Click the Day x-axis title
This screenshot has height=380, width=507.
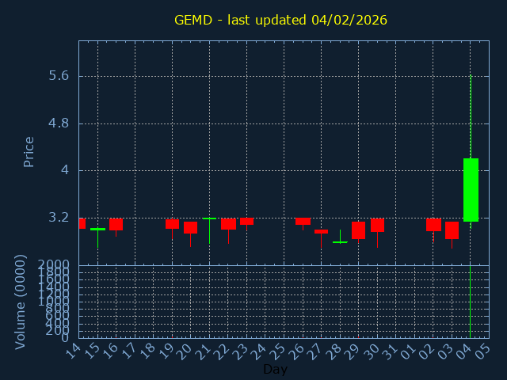pos(275,369)
